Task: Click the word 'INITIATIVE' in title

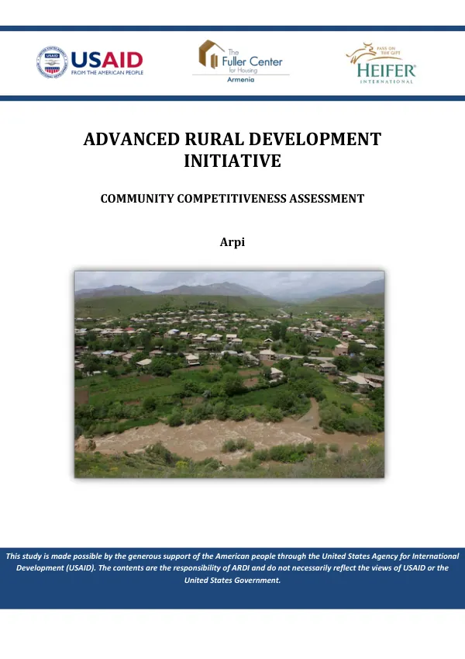Action: pyautogui.click(x=232, y=161)
